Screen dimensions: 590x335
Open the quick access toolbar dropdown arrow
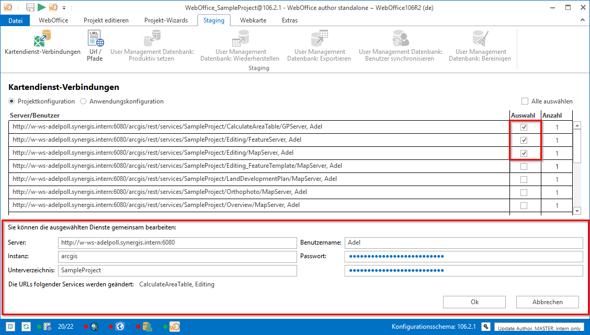point(64,8)
